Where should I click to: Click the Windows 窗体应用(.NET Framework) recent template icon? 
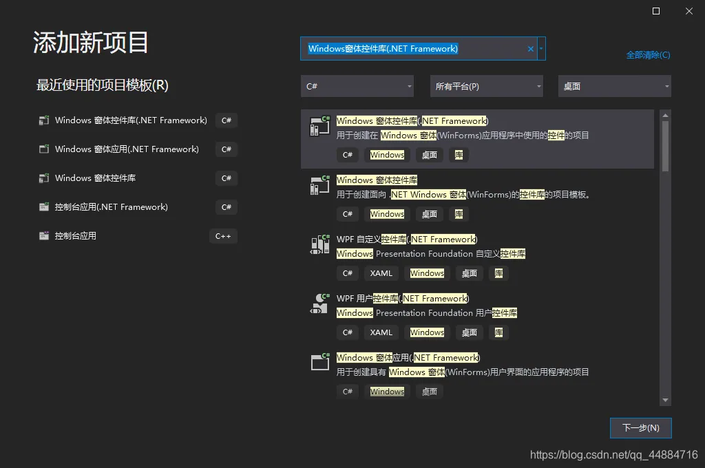(x=44, y=149)
